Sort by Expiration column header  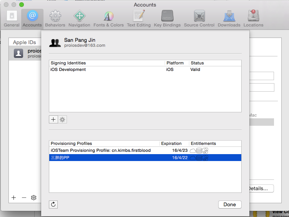pos(174,143)
